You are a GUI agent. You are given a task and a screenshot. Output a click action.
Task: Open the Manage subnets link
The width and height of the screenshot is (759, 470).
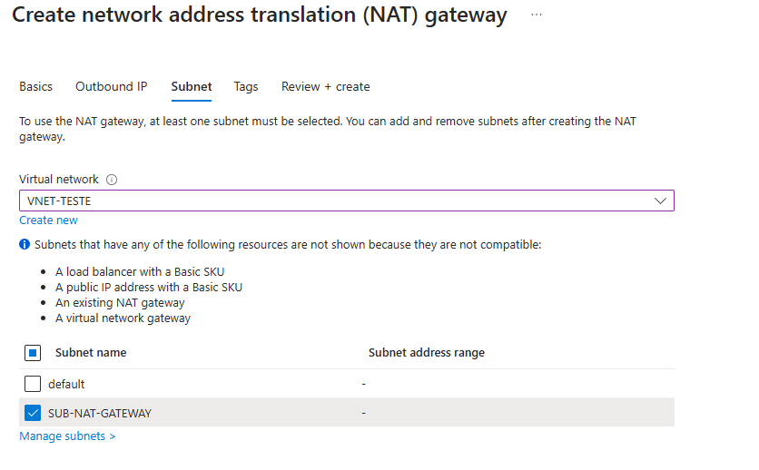point(67,436)
